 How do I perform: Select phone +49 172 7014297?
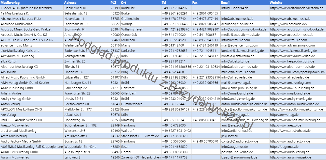pyautogui.click(x=176, y=8)
